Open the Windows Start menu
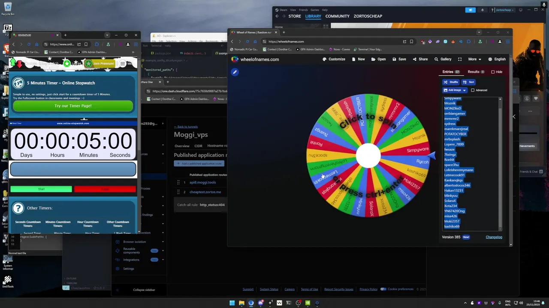Viewport: 549px width, 308px height. (232, 303)
